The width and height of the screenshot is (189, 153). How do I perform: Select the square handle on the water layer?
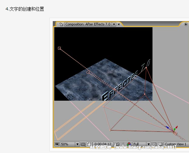coord(88,72)
